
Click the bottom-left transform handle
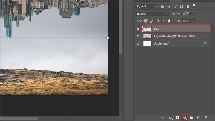coord(8,38)
